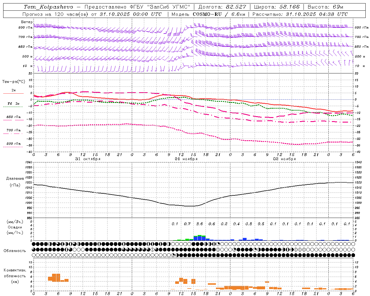Click the tallest blue precipitation bar

click(x=200, y=238)
